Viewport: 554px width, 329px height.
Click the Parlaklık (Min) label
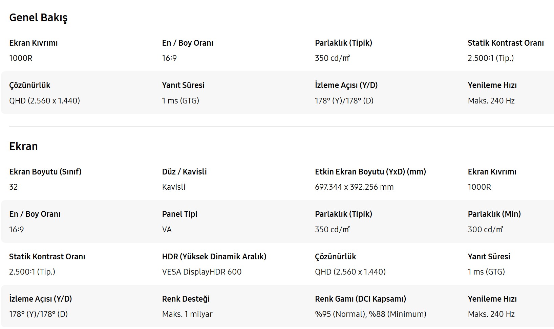494,214
